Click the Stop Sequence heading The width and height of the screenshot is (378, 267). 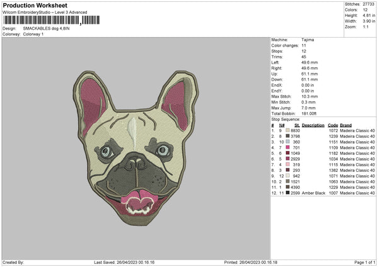(285, 120)
